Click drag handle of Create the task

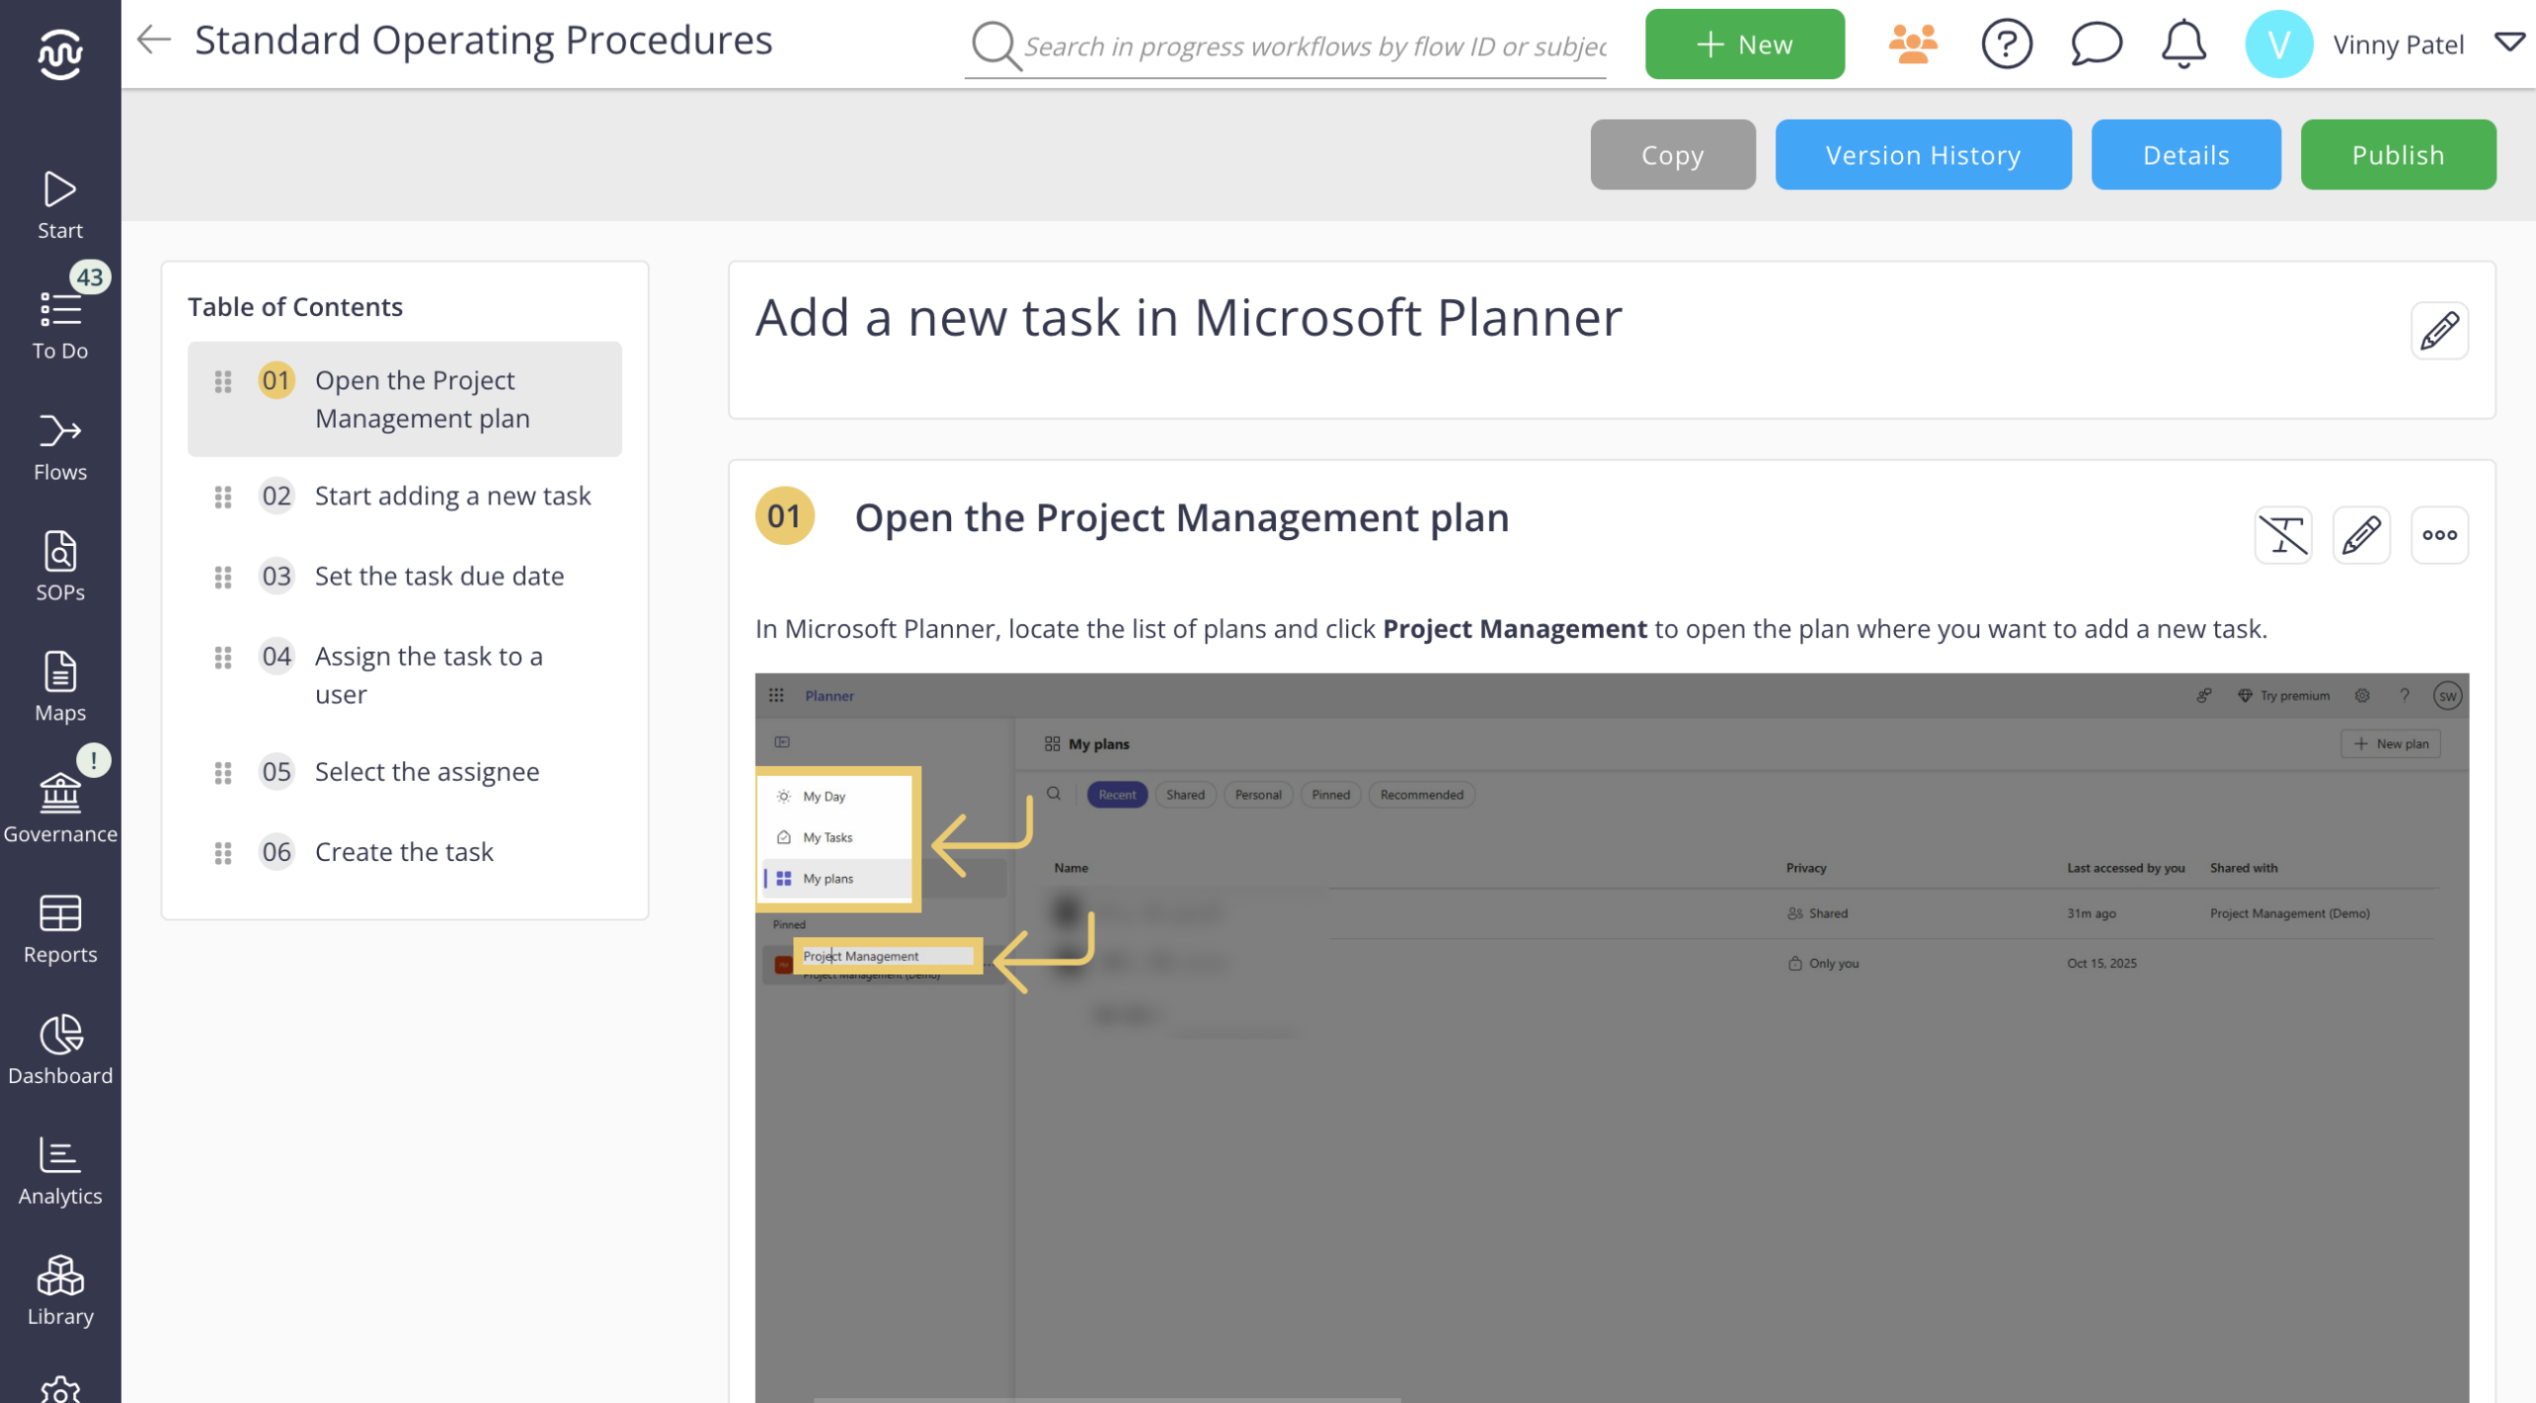click(223, 853)
